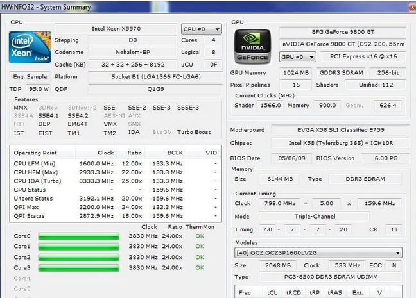This screenshot has width=416, height=298.
Task: Click the tCL column header in modules table
Action: [x=272, y=293]
